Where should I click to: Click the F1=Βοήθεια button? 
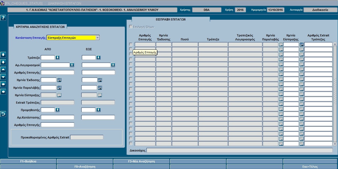point(28,161)
